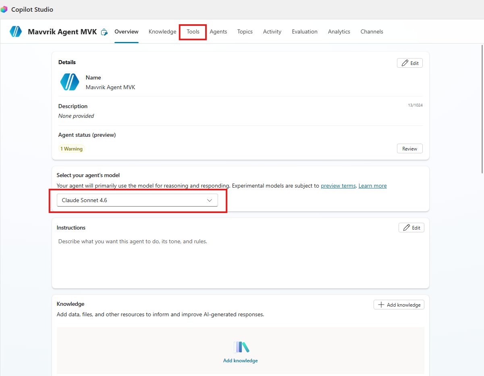Open the Tools tab
Viewport: 484px width, 376px height.
193,31
